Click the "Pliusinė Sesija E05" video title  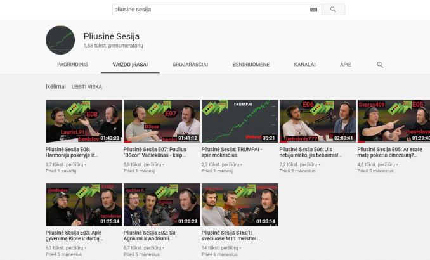[x=393, y=152]
